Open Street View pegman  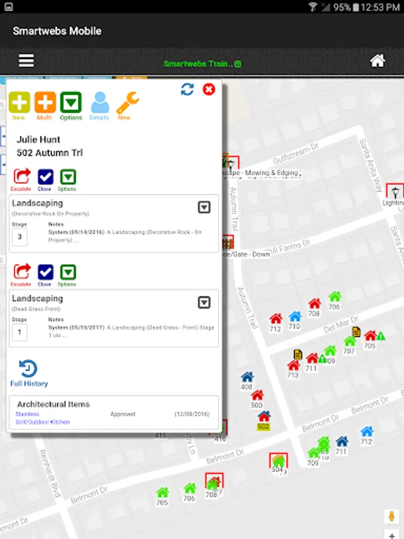pyautogui.click(x=391, y=516)
